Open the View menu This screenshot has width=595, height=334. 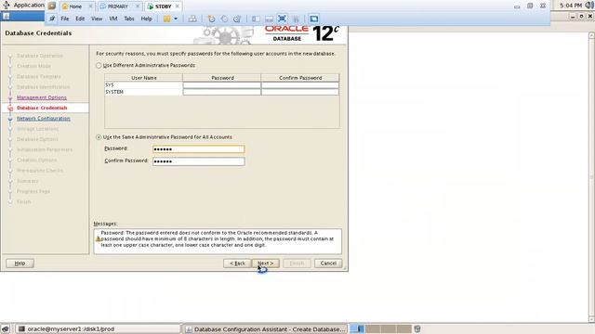pyautogui.click(x=97, y=19)
